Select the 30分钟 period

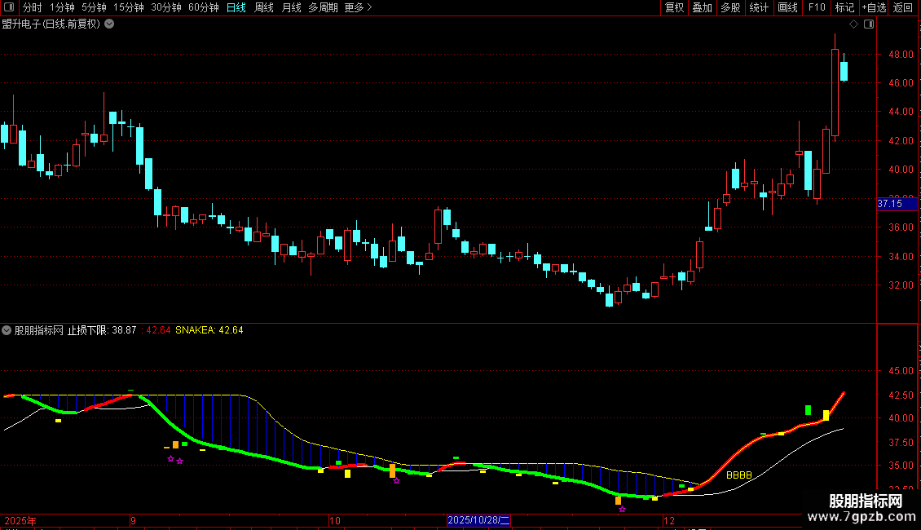click(x=165, y=7)
